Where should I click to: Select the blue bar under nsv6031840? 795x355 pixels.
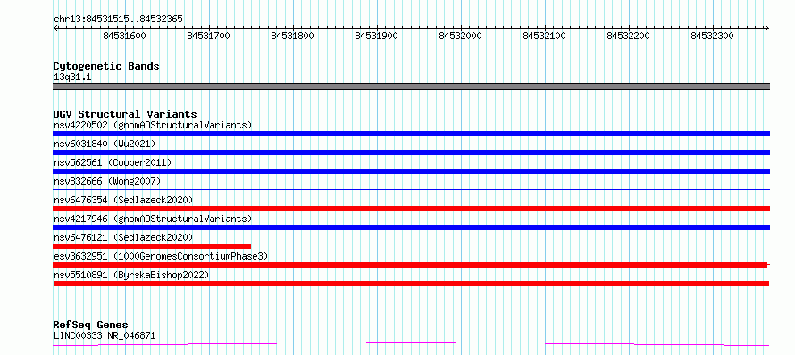coord(411,153)
